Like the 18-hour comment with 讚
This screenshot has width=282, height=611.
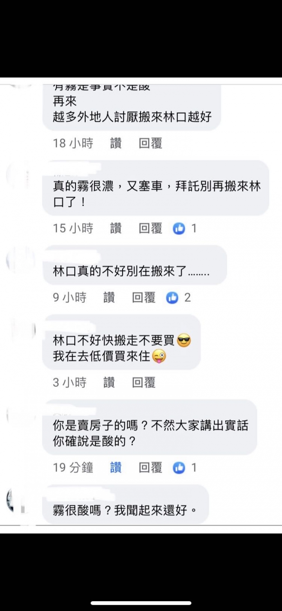[116, 143]
